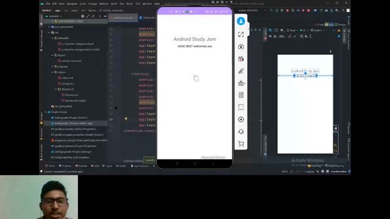This screenshot has height=219, width=390.
Task: Open the Logcat tool window
Action: click(107, 166)
